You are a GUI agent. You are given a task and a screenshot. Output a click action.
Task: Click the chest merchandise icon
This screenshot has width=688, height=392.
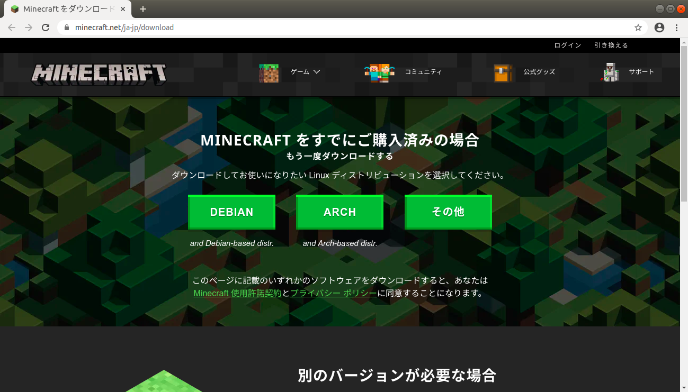pos(504,73)
